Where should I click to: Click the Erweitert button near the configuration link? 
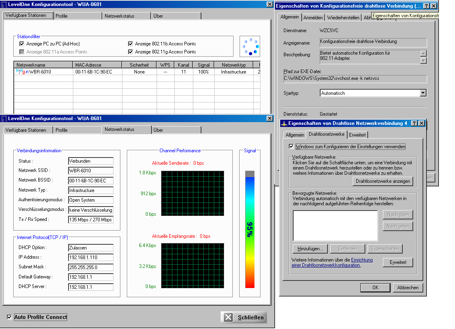[x=398, y=262]
